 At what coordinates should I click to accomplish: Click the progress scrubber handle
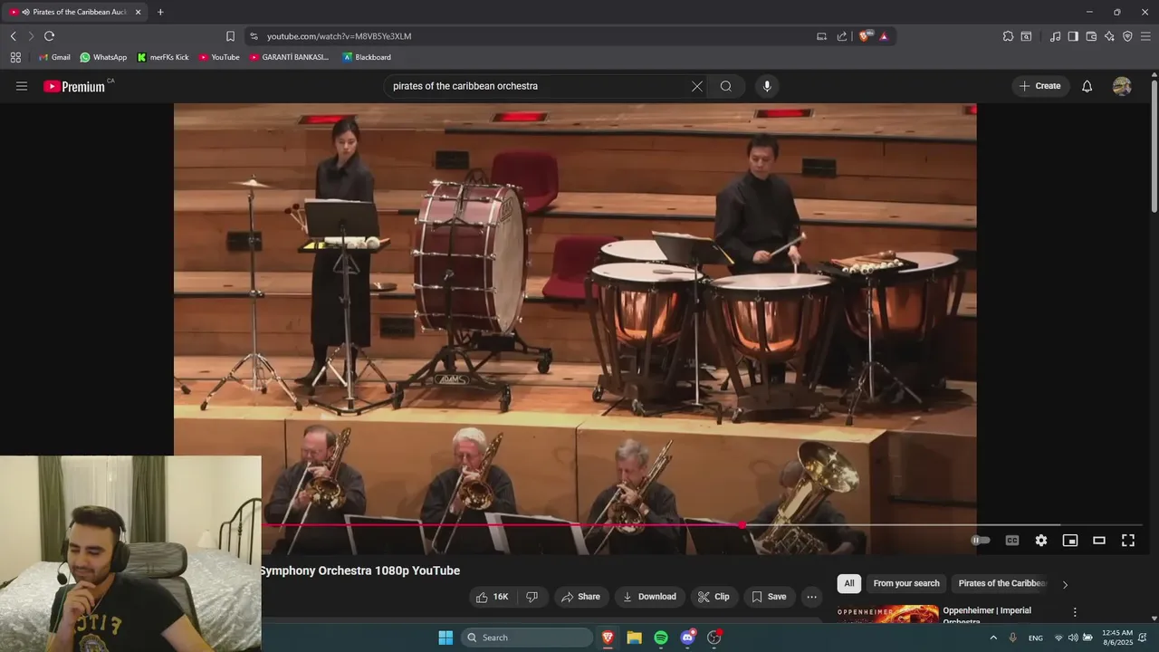pos(742,524)
